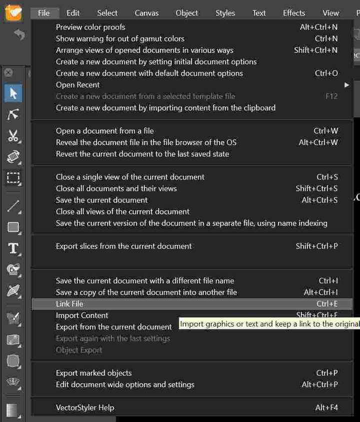Open the Styles menu
The image size is (360, 422).
point(225,13)
